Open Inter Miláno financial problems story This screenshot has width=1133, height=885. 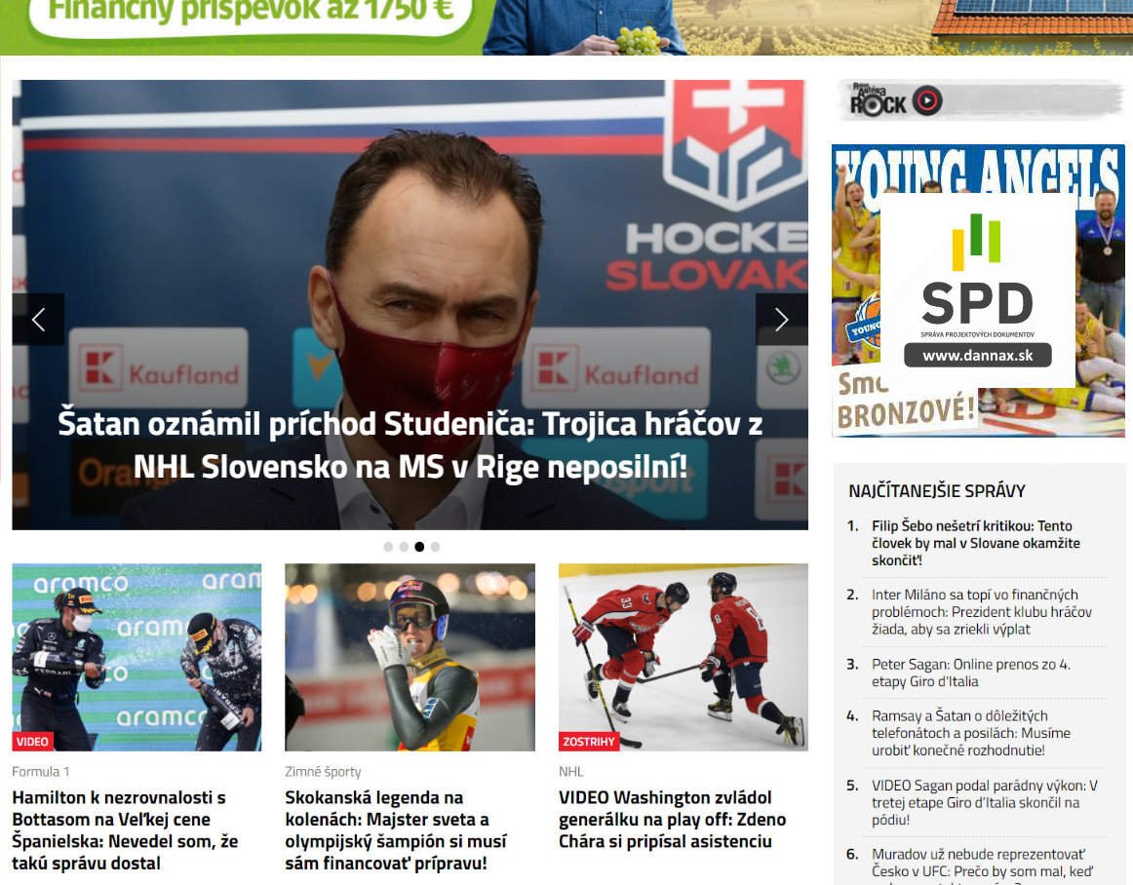[981, 612]
